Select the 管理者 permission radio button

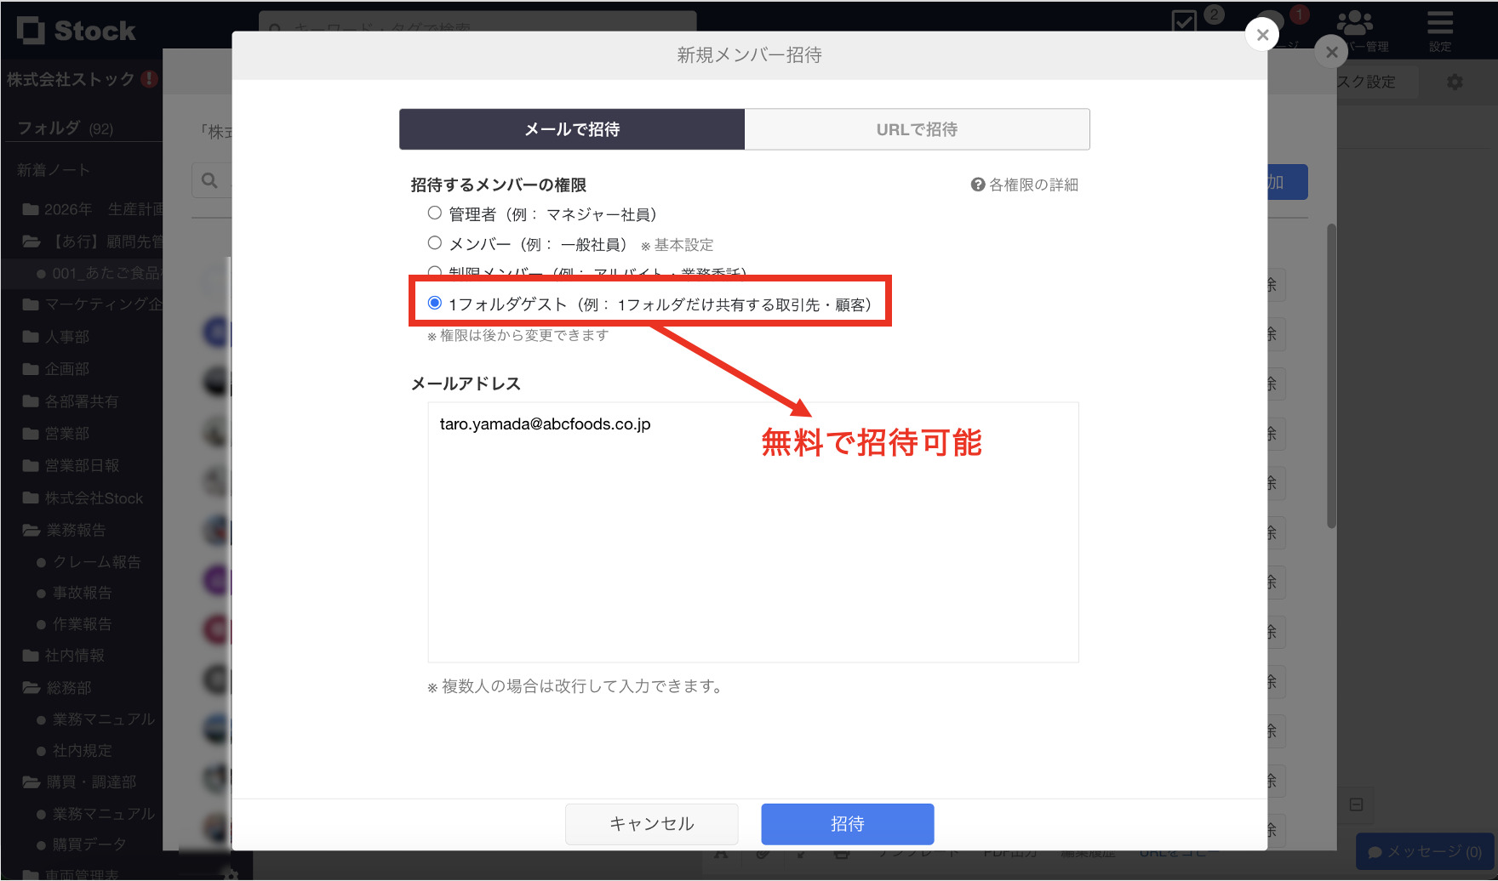435,213
